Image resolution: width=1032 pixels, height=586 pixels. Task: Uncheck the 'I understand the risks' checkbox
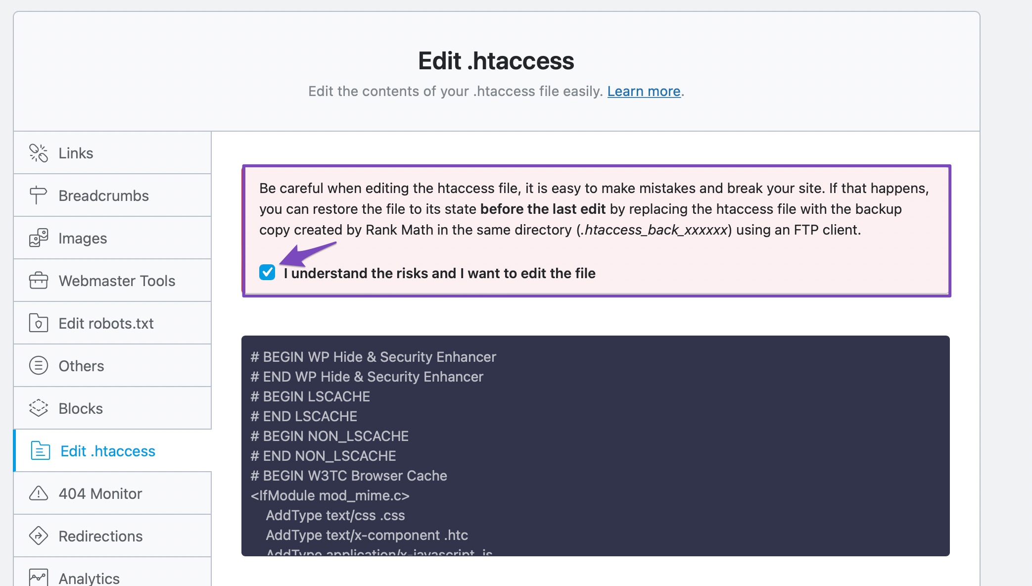267,272
